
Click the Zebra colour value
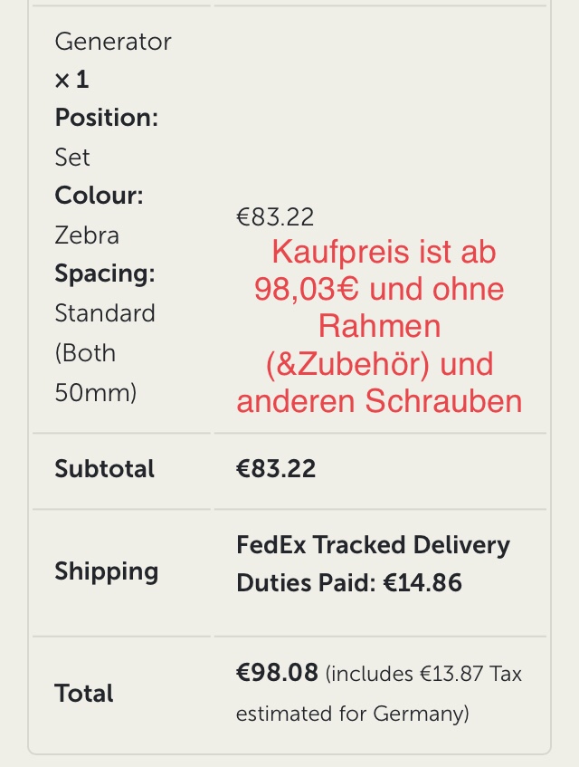tap(87, 235)
